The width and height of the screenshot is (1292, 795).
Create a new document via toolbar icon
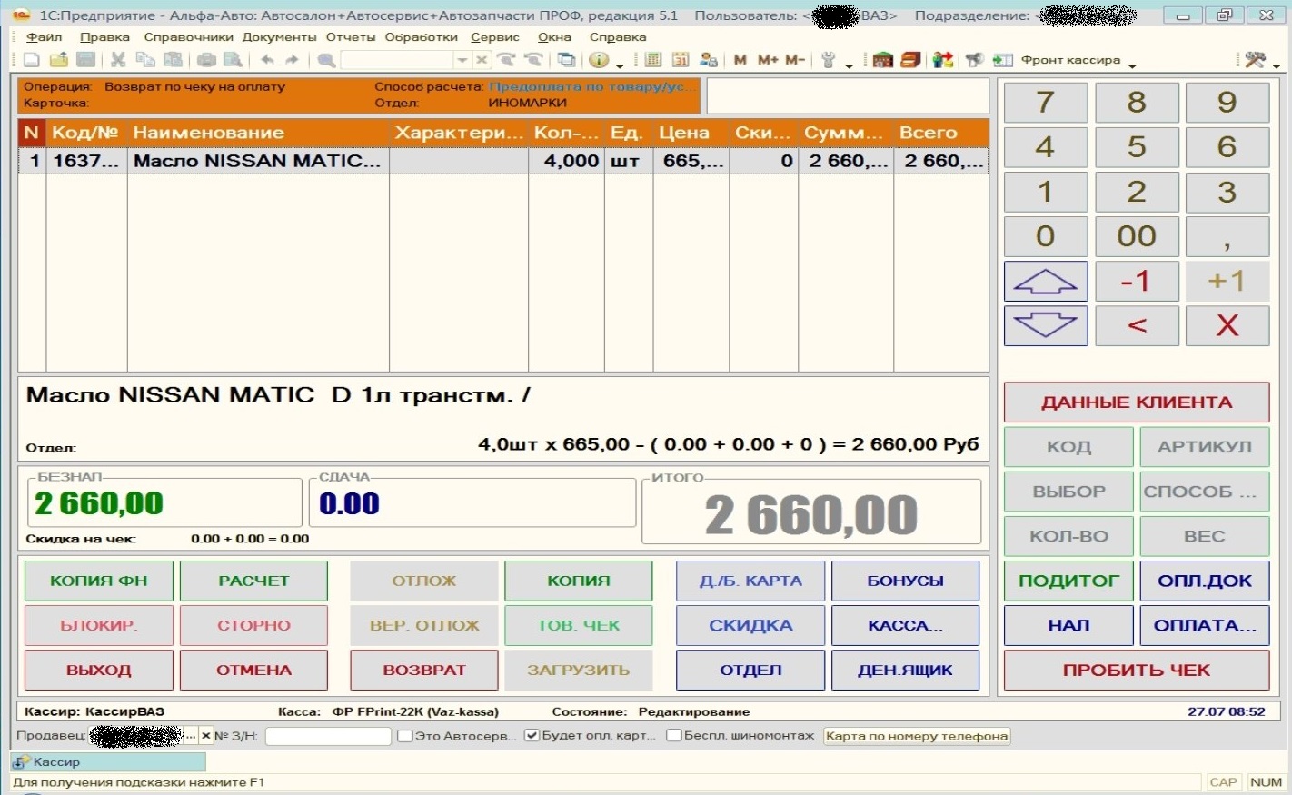31,60
